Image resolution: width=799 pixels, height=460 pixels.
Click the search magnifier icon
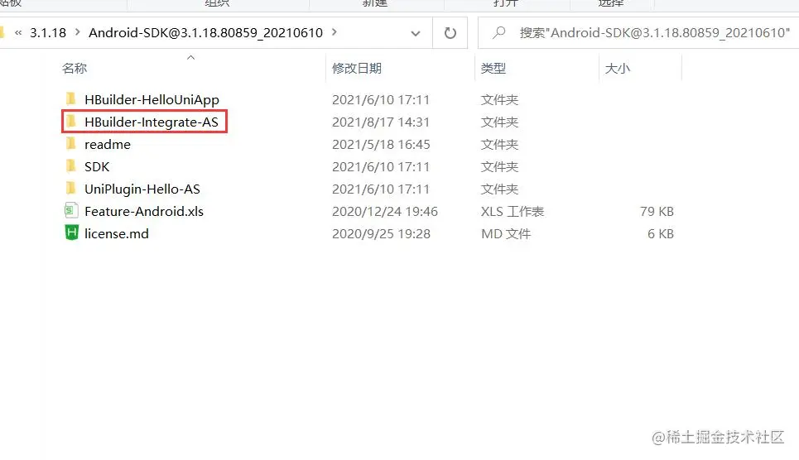click(499, 32)
